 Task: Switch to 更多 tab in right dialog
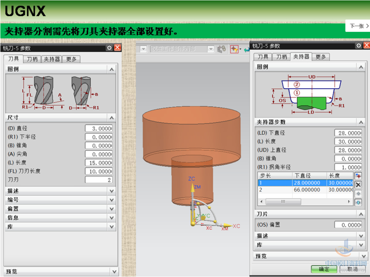click(321, 57)
